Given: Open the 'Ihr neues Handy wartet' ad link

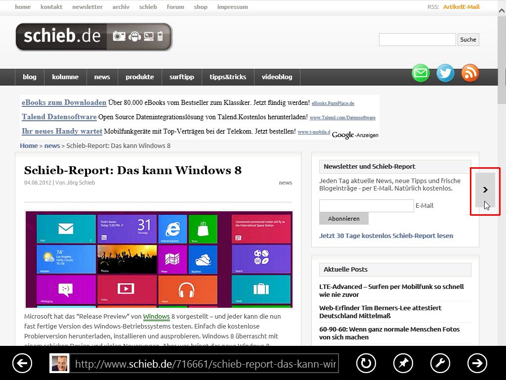Looking at the screenshot, I should [62, 131].
